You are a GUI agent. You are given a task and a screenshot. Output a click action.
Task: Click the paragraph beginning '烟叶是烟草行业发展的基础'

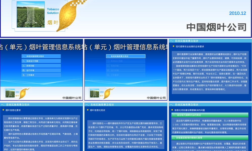[210, 58]
